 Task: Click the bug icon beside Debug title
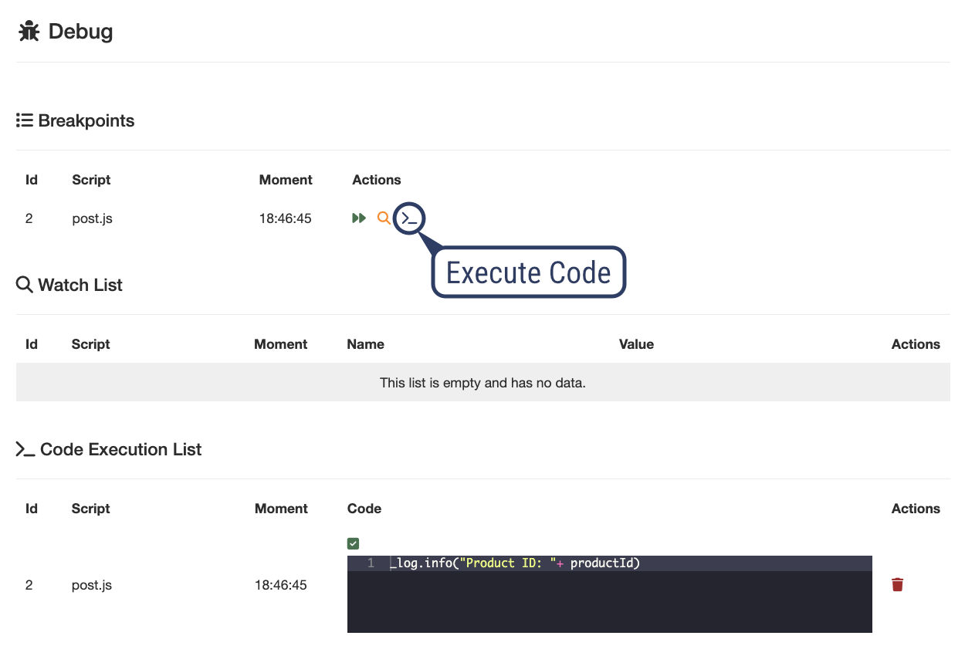(29, 32)
